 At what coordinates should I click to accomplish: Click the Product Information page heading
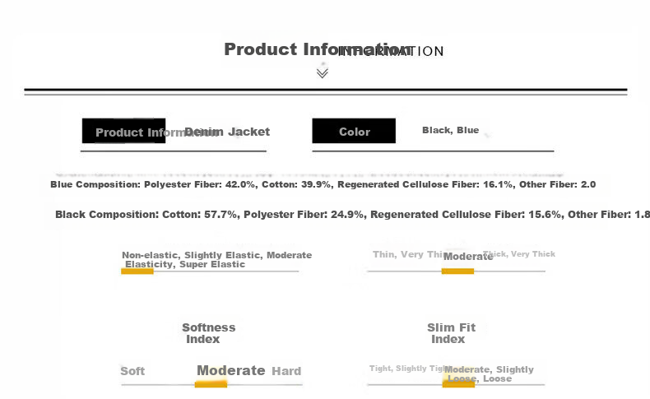318,49
